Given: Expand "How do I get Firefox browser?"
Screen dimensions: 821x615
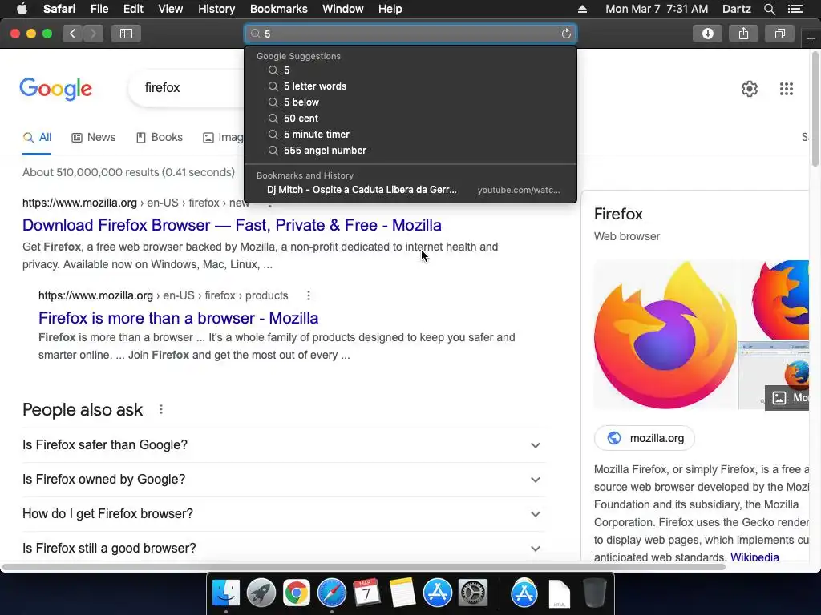Looking at the screenshot, I should (284, 514).
